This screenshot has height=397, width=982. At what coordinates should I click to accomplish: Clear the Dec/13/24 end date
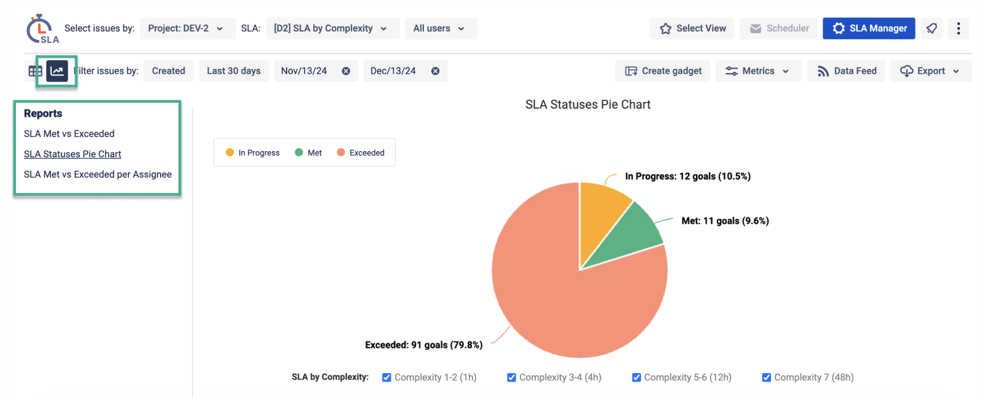pyautogui.click(x=436, y=71)
